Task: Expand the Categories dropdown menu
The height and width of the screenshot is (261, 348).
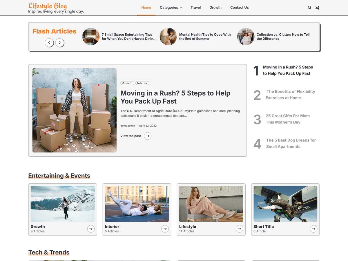Action: (171, 8)
